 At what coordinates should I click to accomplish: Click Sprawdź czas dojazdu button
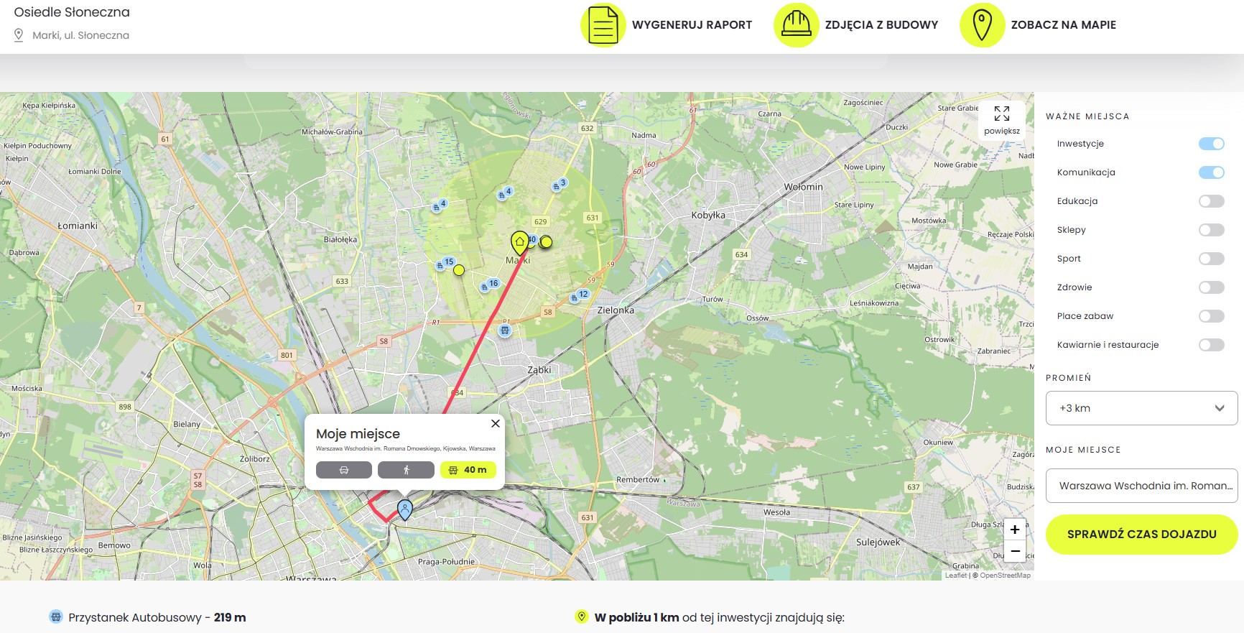1141,534
